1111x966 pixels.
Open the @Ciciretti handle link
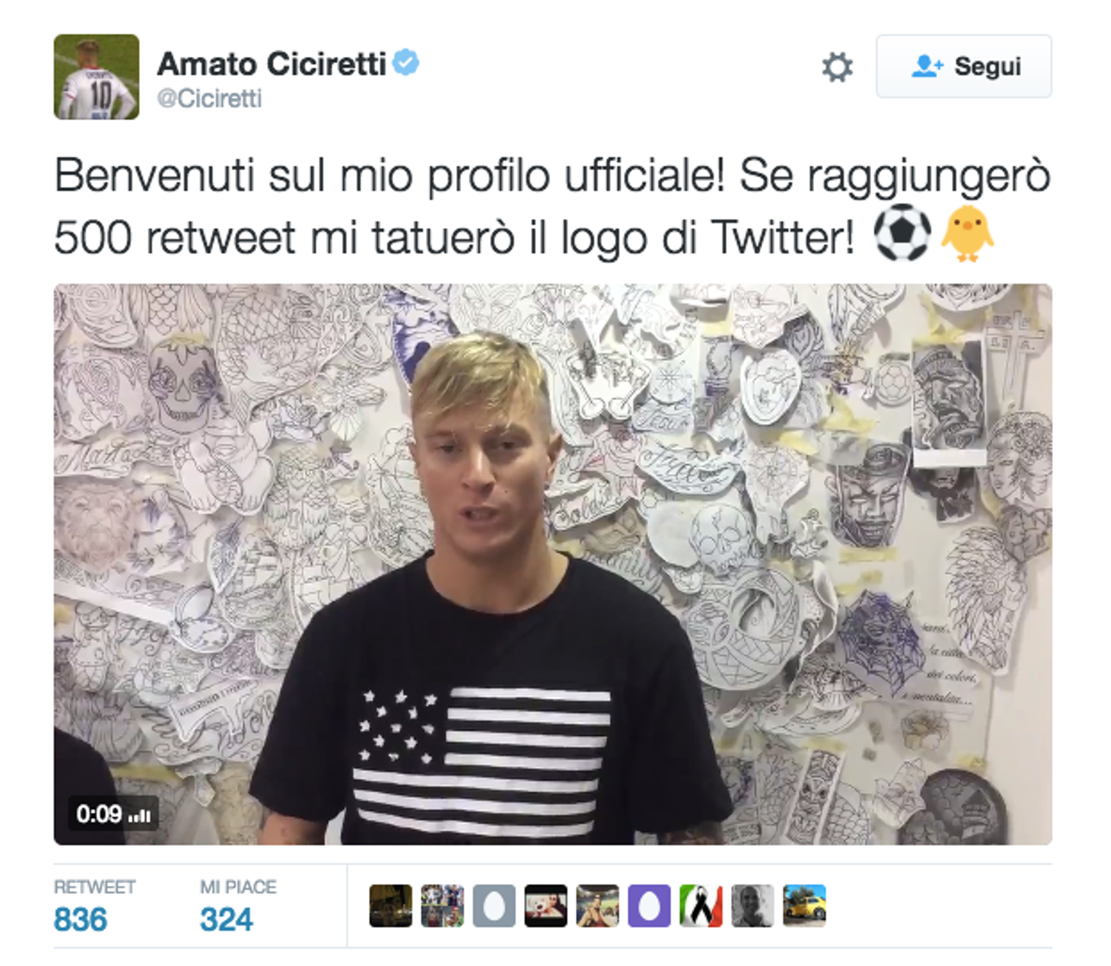209,98
